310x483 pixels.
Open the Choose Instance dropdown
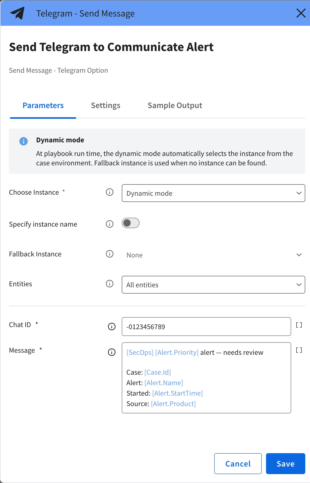pyautogui.click(x=213, y=193)
